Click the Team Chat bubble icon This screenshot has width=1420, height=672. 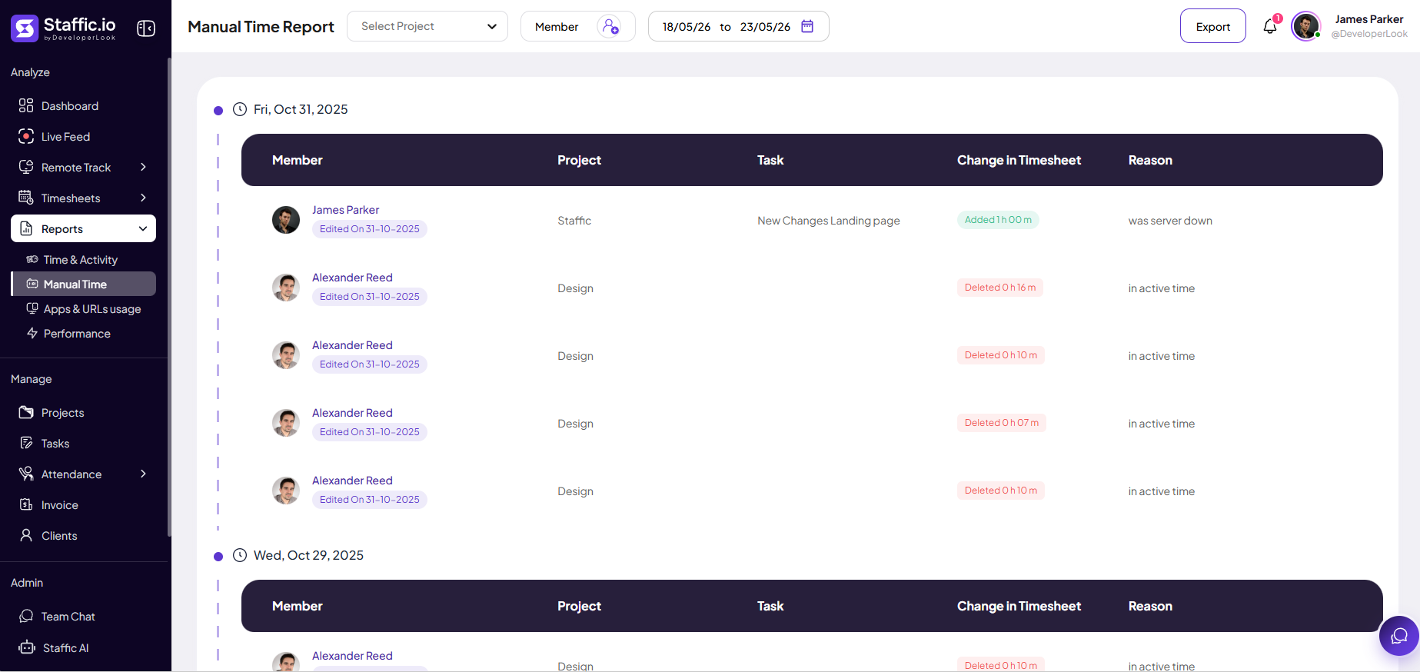coord(26,616)
